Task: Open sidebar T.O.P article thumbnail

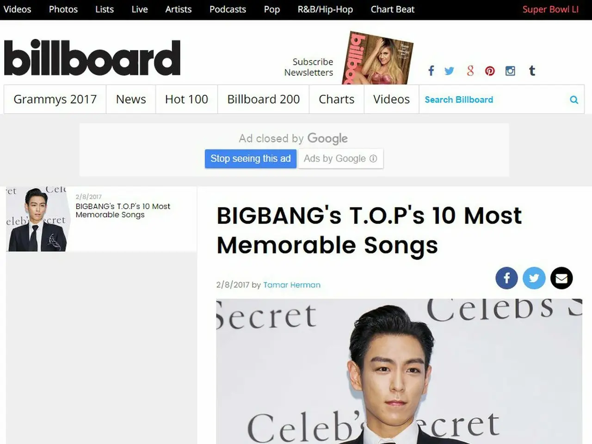Action: pyautogui.click(x=36, y=219)
